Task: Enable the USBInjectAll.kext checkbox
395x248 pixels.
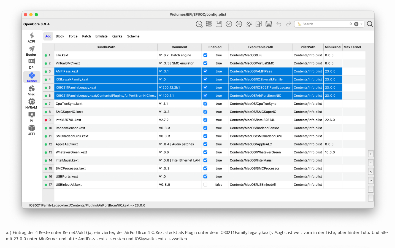Action: pyautogui.click(x=205, y=185)
